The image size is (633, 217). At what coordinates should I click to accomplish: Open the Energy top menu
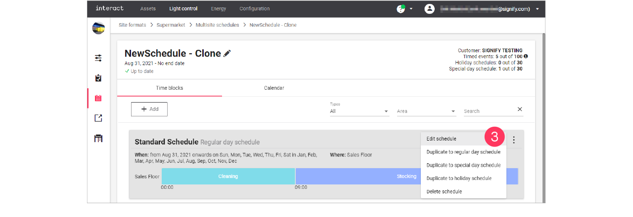[218, 8]
